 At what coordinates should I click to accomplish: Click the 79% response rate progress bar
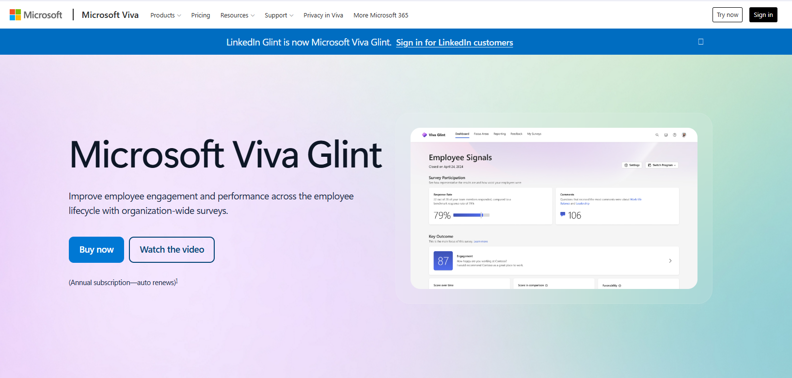point(471,215)
